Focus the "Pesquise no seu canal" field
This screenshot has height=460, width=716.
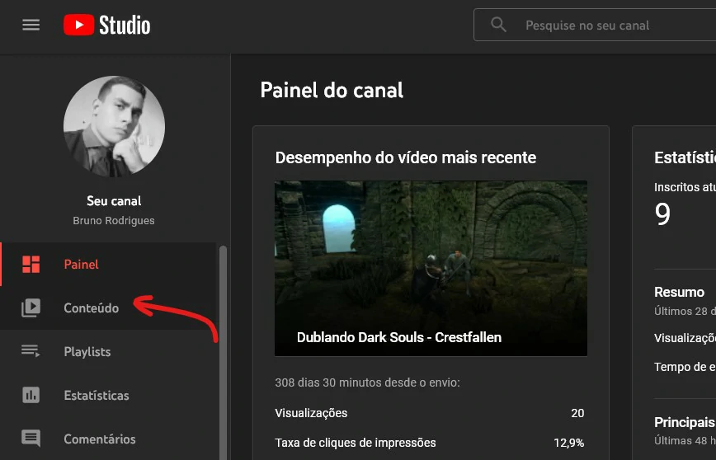tap(595, 25)
